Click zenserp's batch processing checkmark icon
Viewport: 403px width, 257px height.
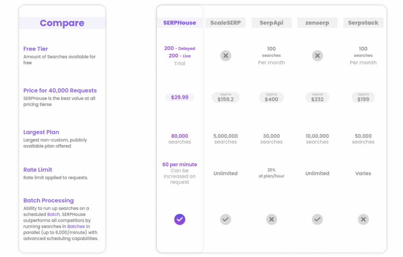317,219
